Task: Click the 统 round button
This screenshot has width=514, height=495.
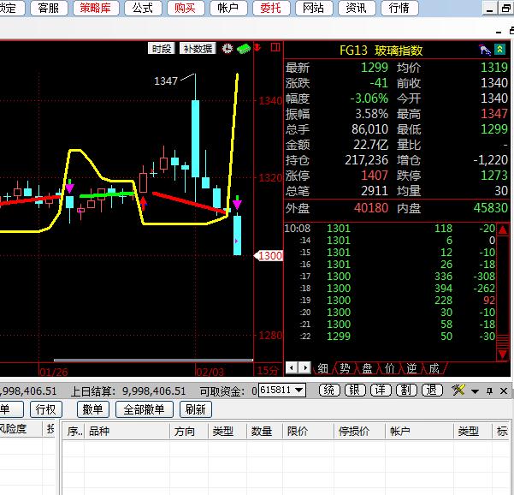Action: 329,391
